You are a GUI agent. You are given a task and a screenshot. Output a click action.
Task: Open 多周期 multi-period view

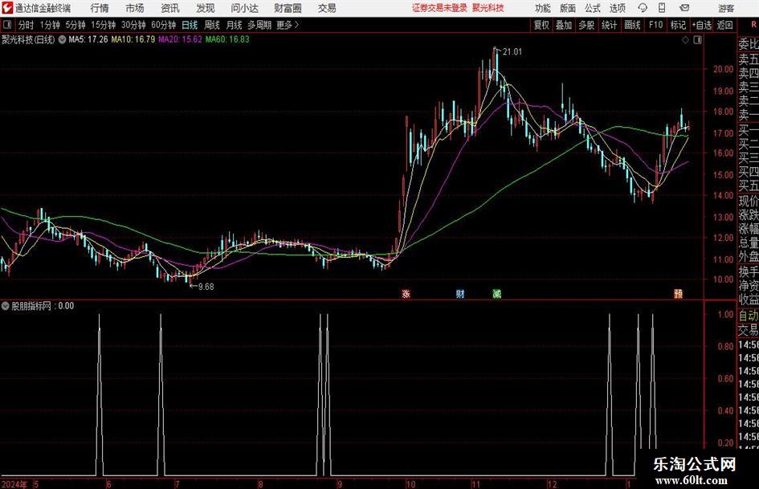[259, 25]
